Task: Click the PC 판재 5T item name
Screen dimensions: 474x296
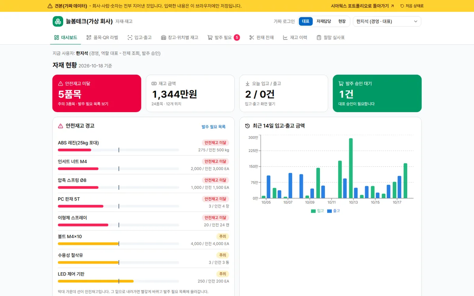Action: [69, 199]
